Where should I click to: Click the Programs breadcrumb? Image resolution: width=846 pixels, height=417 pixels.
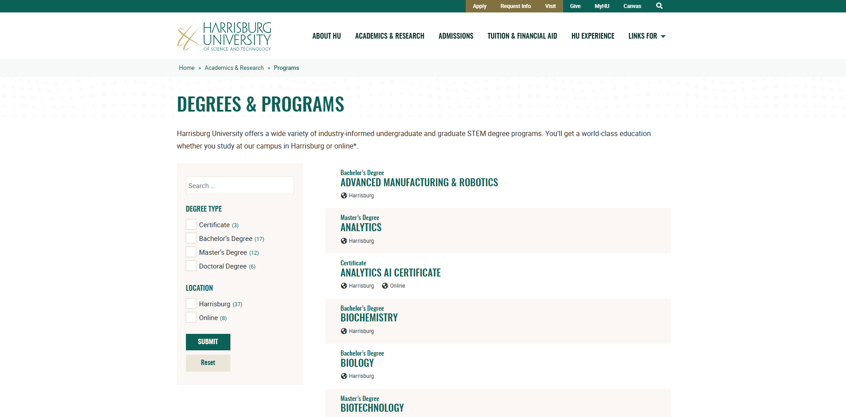tap(286, 68)
